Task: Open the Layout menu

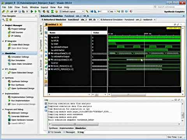Action: click(x=44, y=7)
